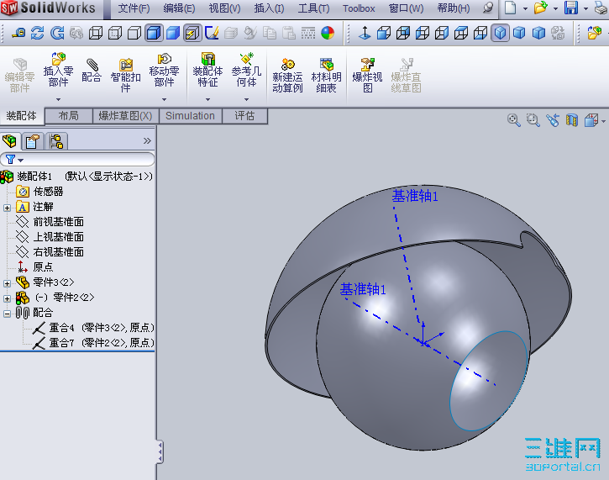Image resolution: width=609 pixels, height=480 pixels.
Task: Expand dropdown under 装配体特征
Action: point(207,99)
